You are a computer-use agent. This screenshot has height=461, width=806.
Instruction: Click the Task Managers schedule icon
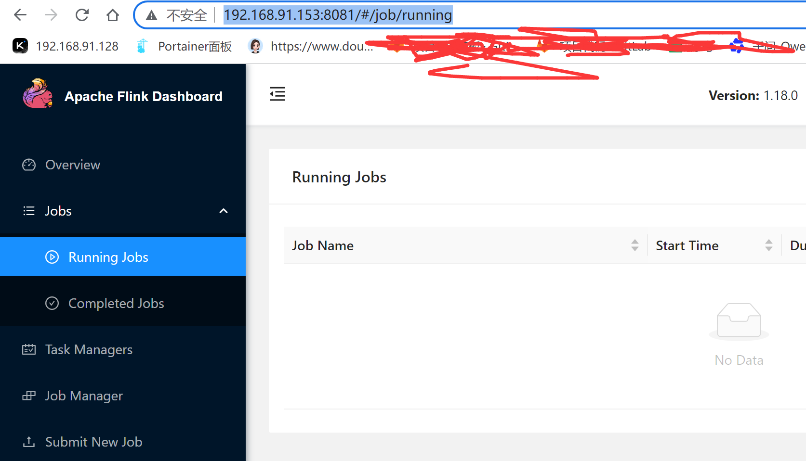tap(29, 349)
